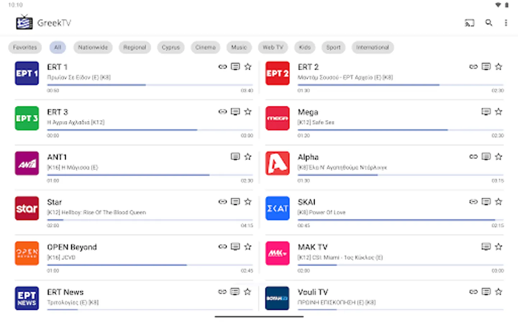Image resolution: width=518 pixels, height=323 pixels.
Task: Tap the navigation bar handle at bottom
Action: pos(259,317)
